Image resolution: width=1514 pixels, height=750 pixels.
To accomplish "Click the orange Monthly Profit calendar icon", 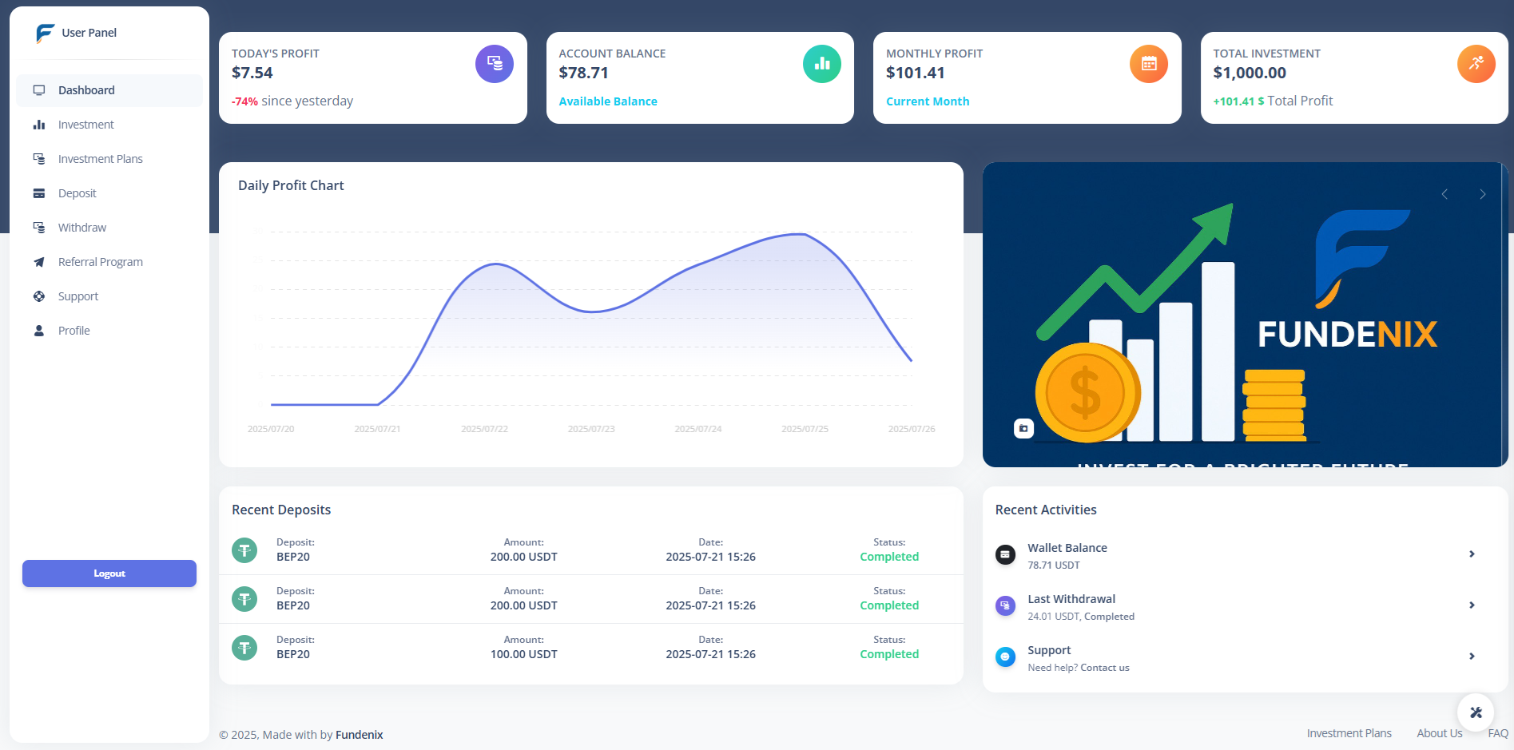I will click(1149, 64).
